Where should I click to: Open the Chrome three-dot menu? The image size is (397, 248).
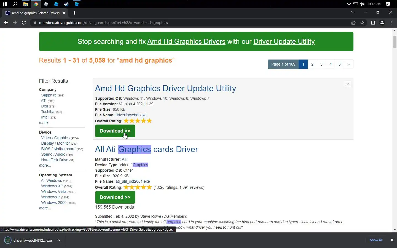pos(391,23)
